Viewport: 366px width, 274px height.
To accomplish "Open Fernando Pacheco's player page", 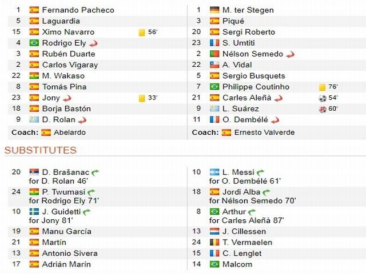I will pyautogui.click(x=78, y=10).
